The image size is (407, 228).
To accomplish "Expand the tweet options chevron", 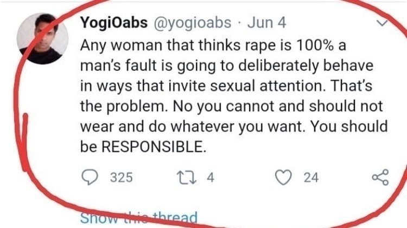I will click(383, 24).
